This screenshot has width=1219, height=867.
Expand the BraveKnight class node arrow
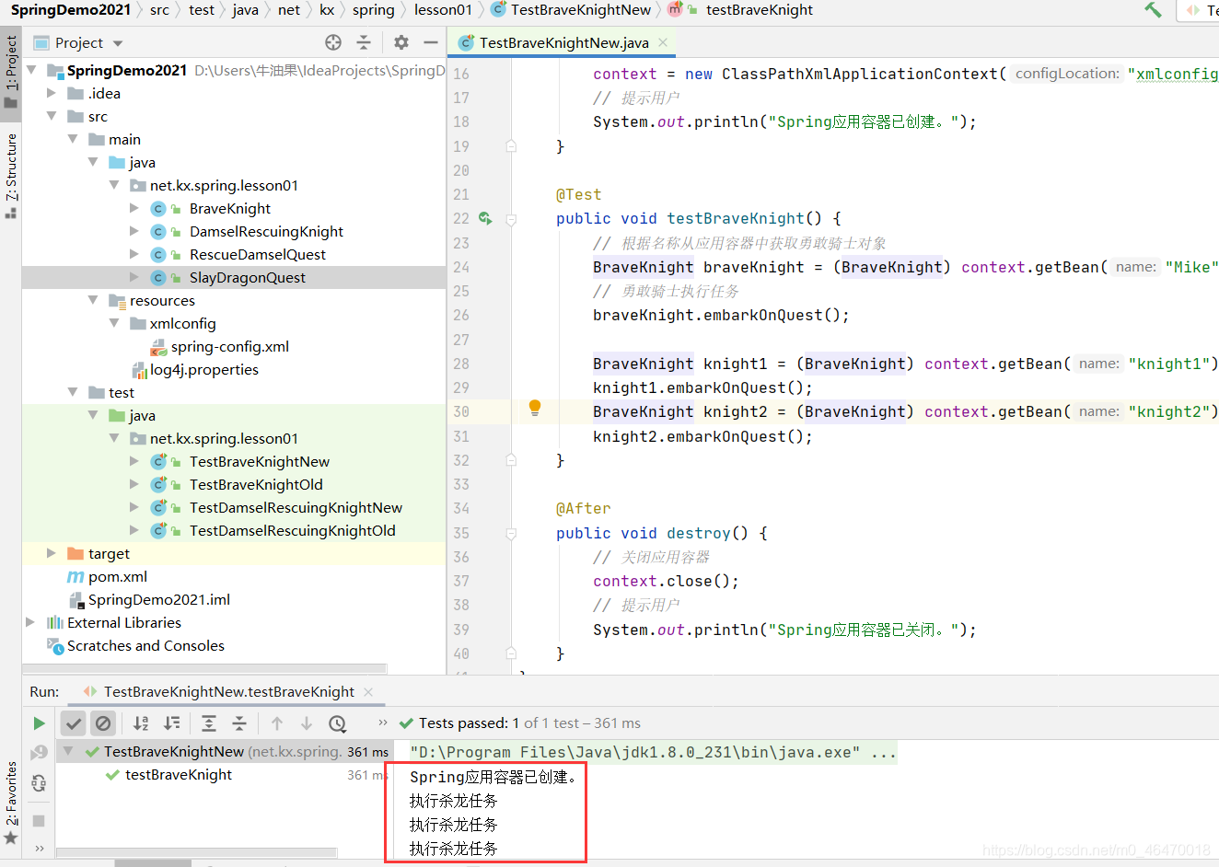pos(134,208)
